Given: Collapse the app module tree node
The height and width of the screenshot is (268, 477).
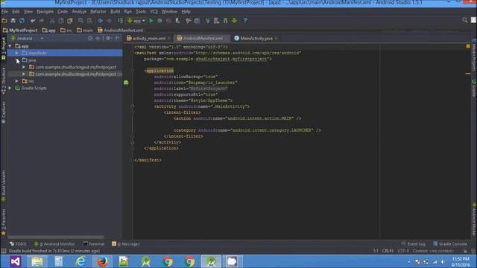Looking at the screenshot, I should coord(10,46).
